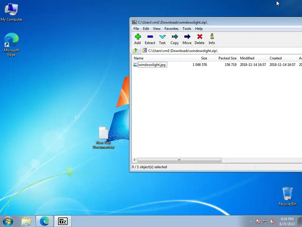The height and width of the screenshot is (227, 302).
Task: Open the Windows Start button
Action: pos(8,221)
